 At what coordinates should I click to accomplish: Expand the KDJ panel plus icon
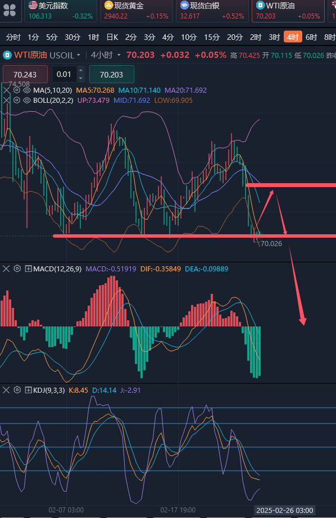(x=29, y=390)
